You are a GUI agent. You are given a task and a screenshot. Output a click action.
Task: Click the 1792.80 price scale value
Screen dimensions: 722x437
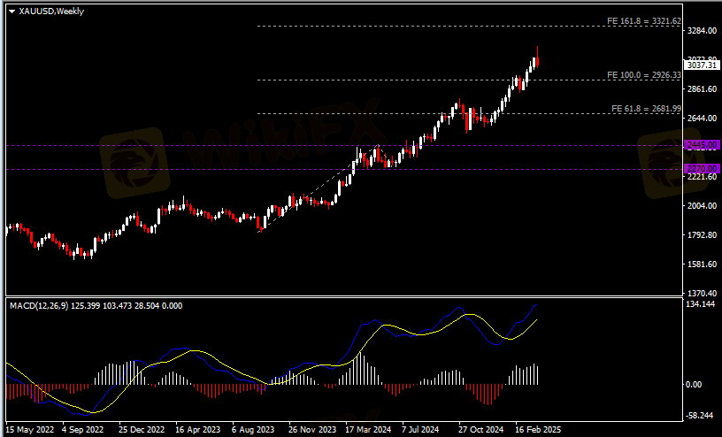(x=702, y=234)
